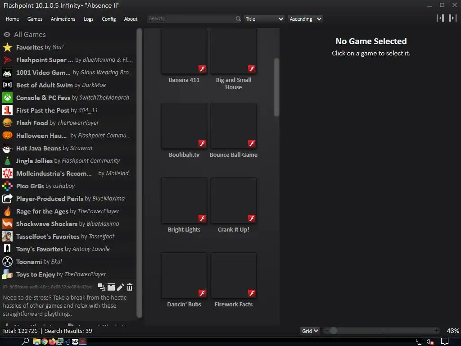Click the playlist sidebar scrollbar
This screenshot has width=461, height=346.
click(x=140, y=173)
